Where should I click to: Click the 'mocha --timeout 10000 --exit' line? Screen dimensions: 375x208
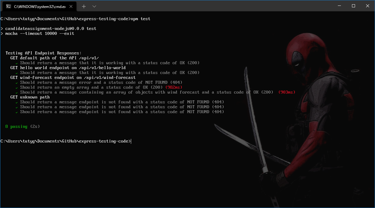point(40,34)
